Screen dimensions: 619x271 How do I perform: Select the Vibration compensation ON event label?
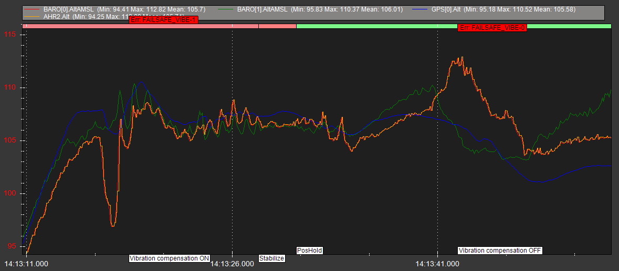point(169,258)
